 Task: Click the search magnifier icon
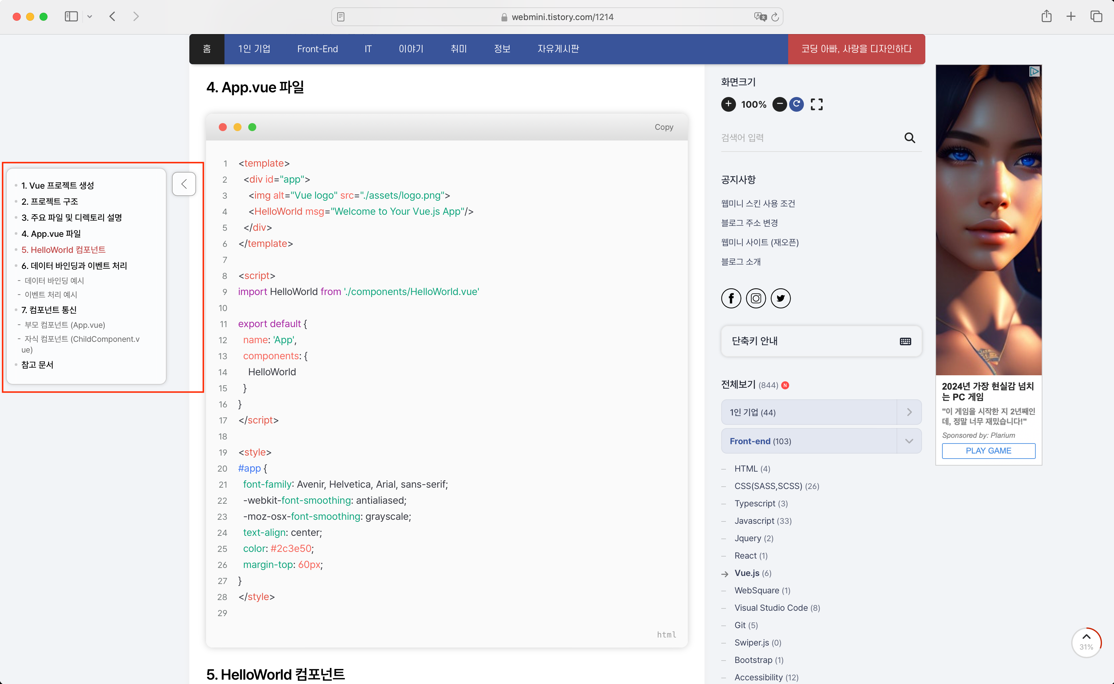[910, 137]
